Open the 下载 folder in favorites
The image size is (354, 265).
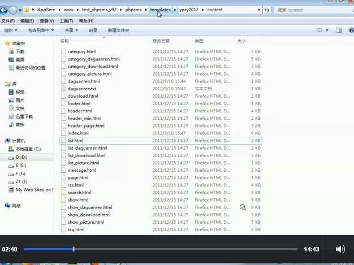[x=20, y=51]
